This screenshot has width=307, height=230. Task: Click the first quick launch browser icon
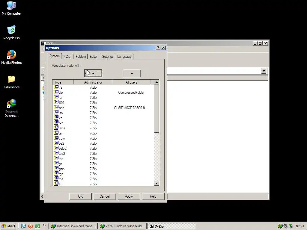[23, 226]
